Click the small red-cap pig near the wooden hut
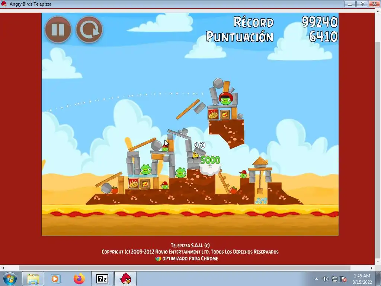 [x=243, y=174]
